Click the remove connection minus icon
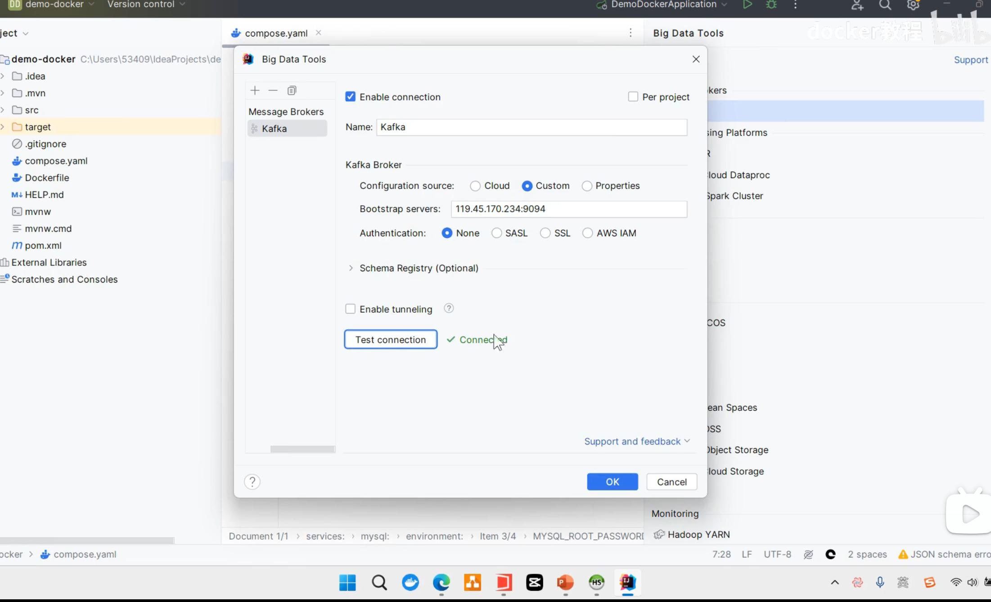Screen dimensions: 991x602 [273, 90]
